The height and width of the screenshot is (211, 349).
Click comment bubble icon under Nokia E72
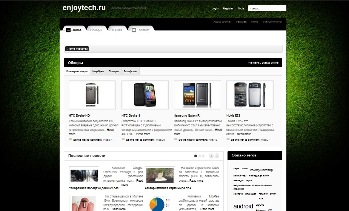pyautogui.click(x=228, y=139)
